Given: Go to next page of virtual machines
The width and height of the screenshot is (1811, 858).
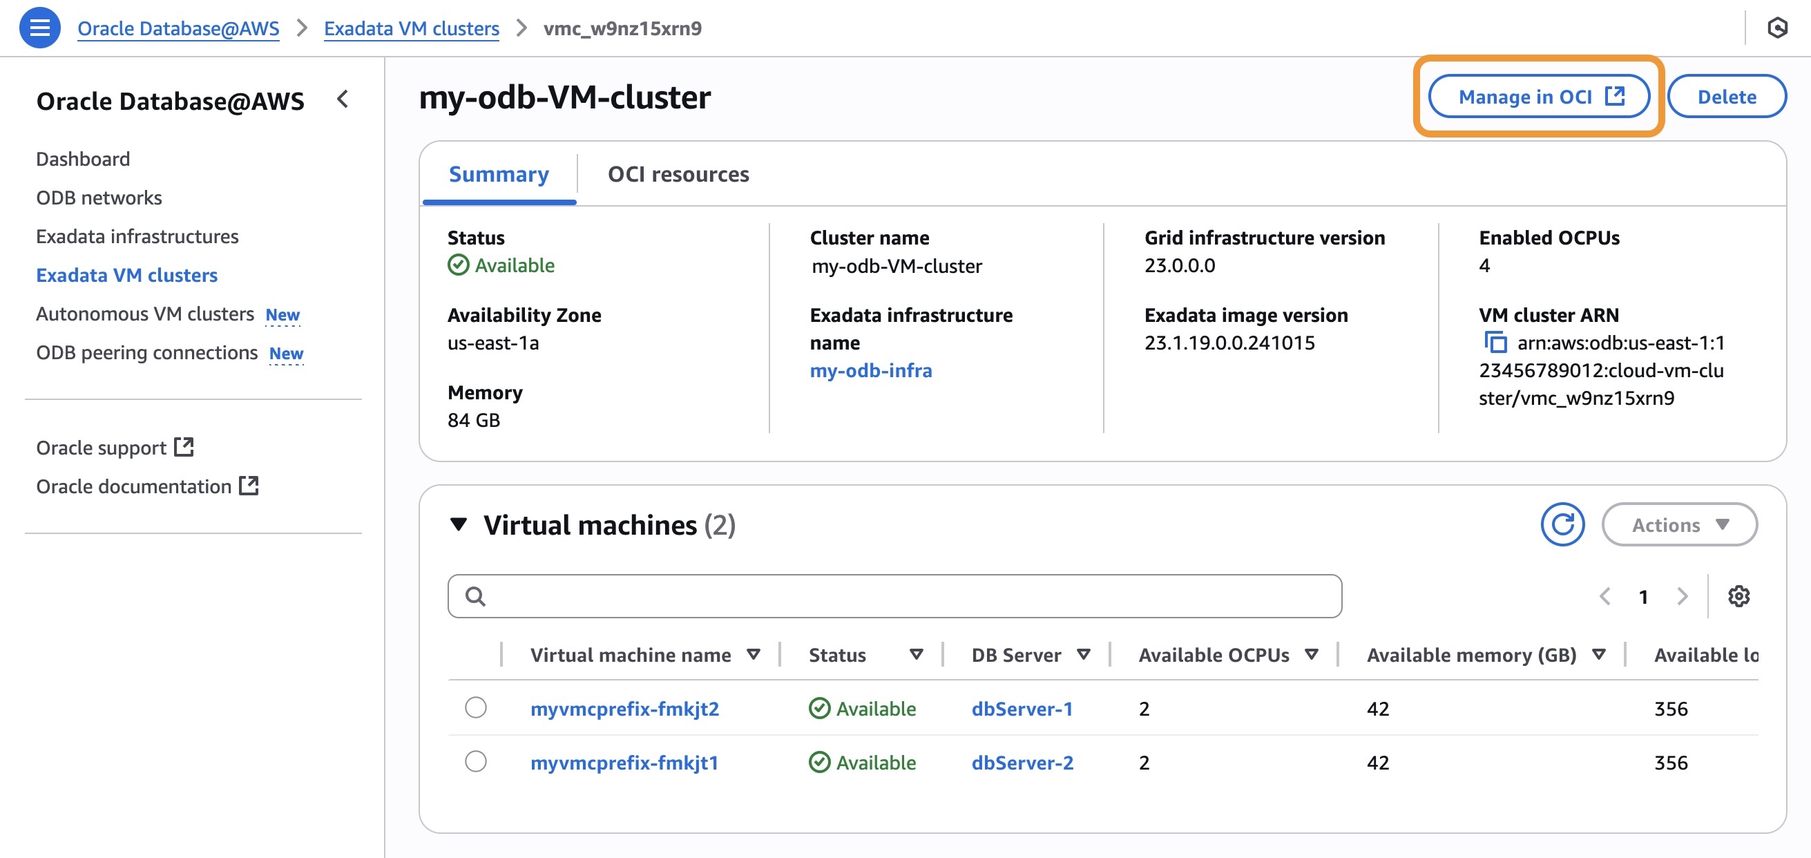Looking at the screenshot, I should pos(1683,596).
